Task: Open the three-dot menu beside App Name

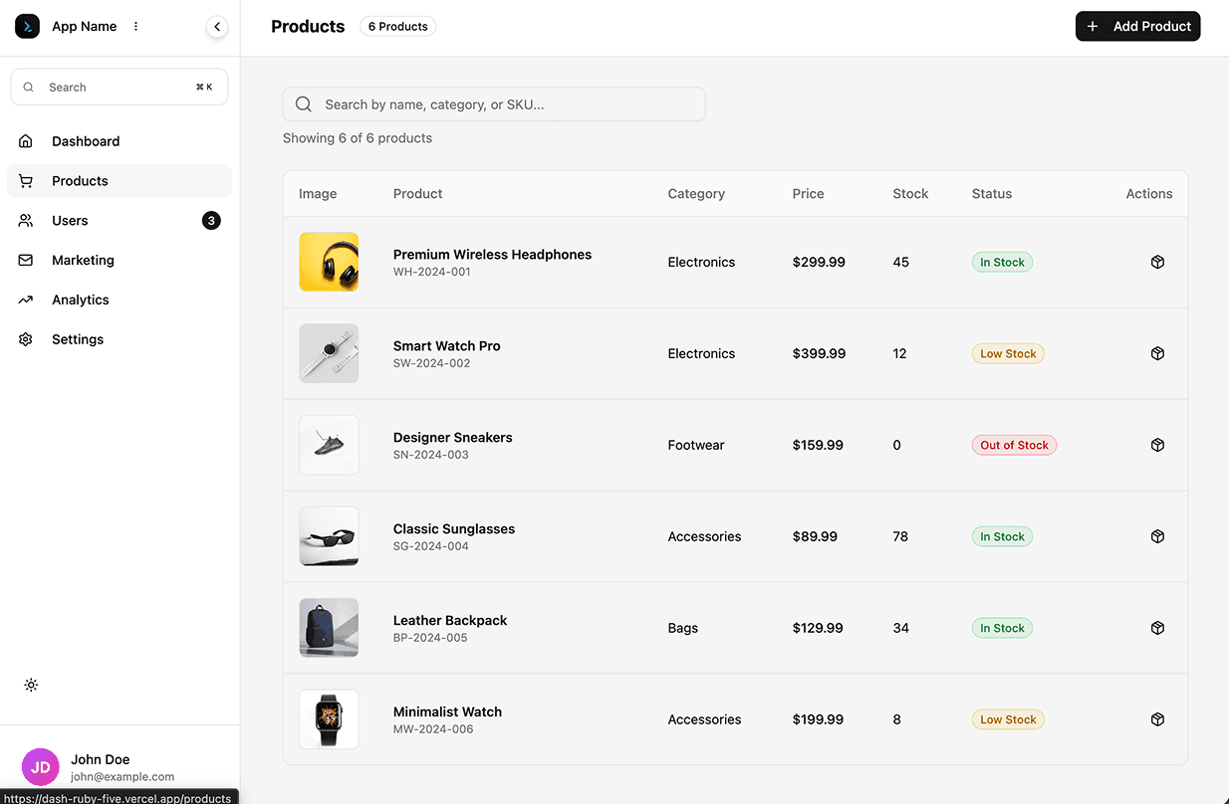Action: tap(136, 27)
